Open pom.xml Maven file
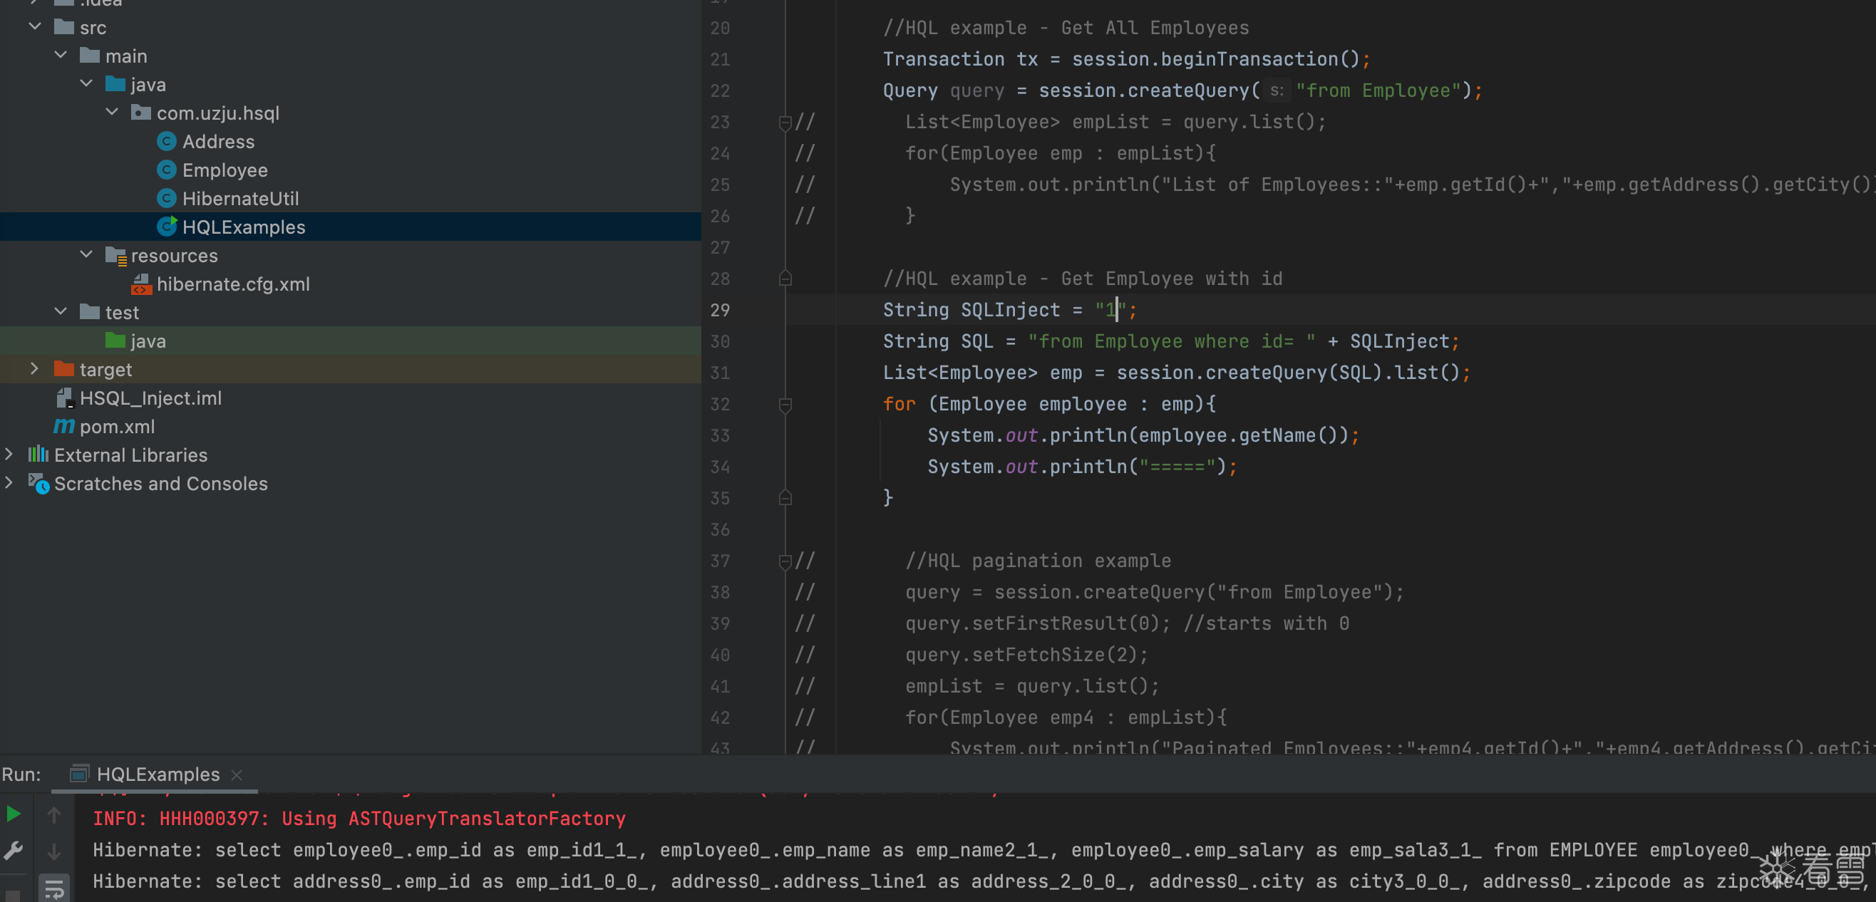 point(116,427)
